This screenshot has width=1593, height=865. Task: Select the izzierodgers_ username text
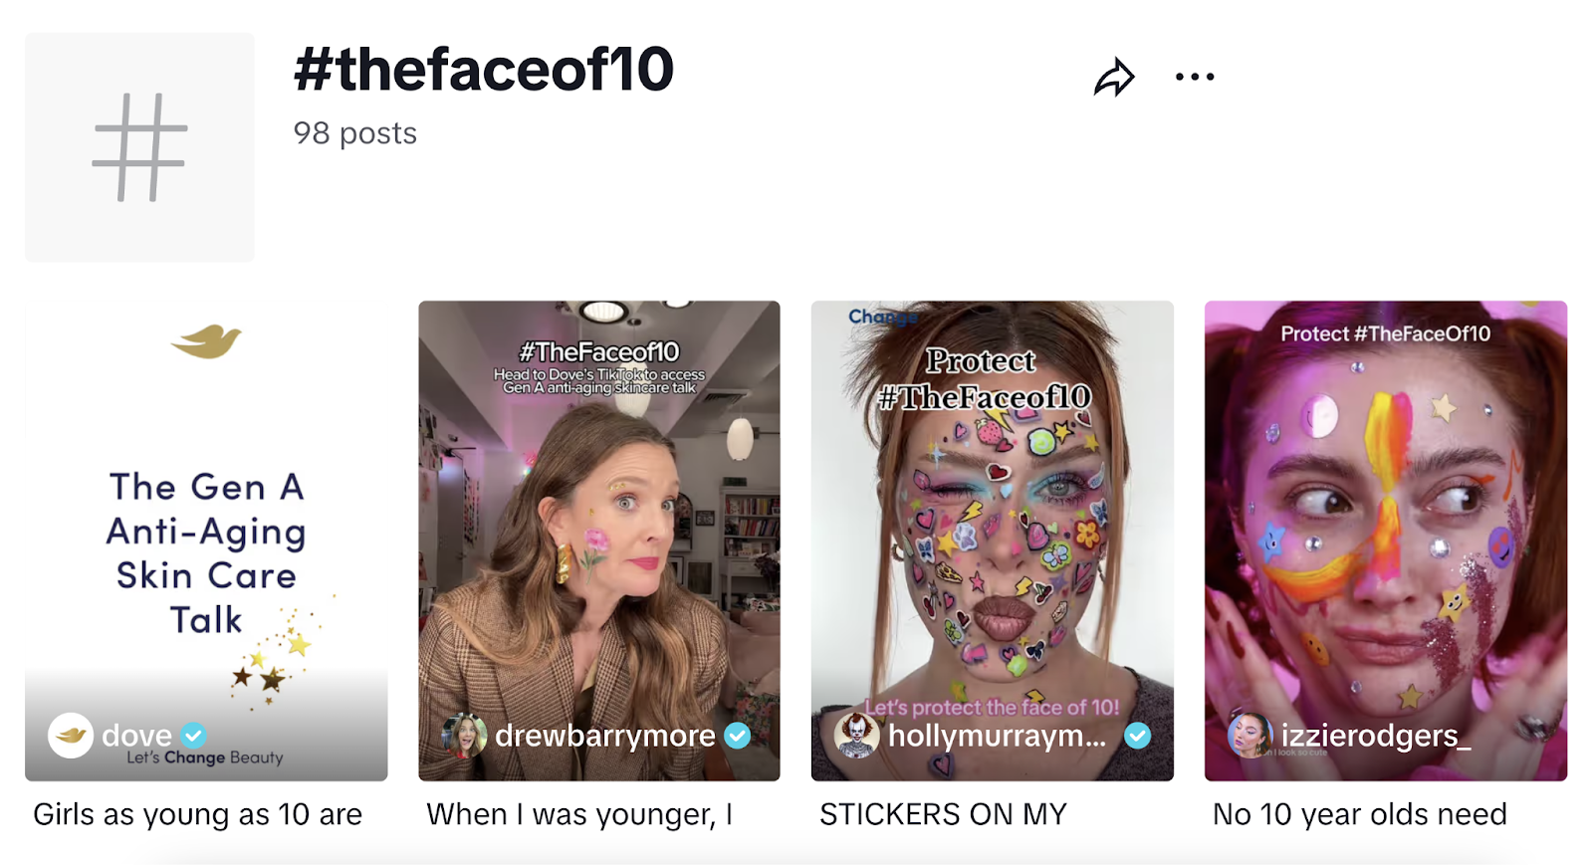click(1379, 738)
